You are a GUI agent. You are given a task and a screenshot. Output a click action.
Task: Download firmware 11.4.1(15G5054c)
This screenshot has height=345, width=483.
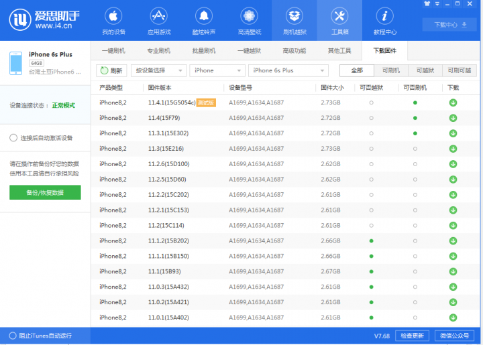pos(453,102)
